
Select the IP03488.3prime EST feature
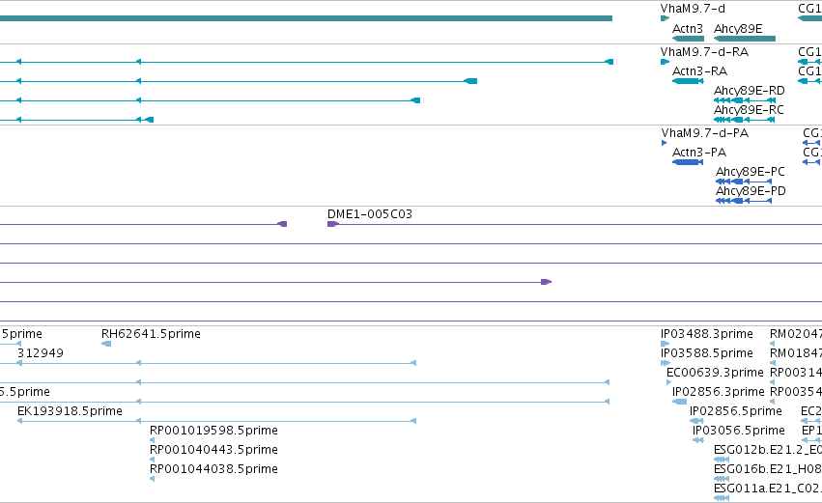pos(666,344)
